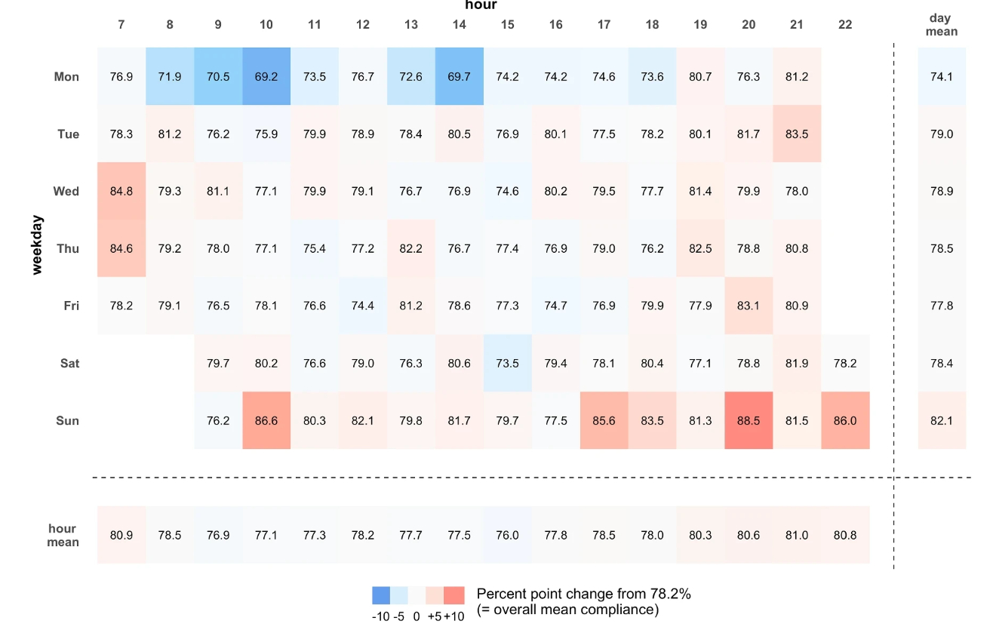Click the Sunday day mean cell
Image resolution: width=993 pixels, height=630 pixels.
[x=942, y=421]
